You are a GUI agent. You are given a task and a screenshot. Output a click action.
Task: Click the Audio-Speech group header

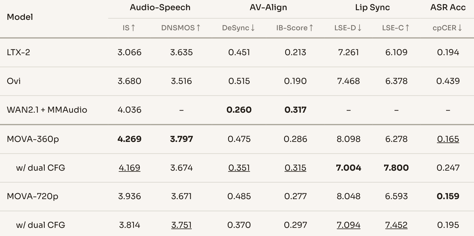point(160,7)
